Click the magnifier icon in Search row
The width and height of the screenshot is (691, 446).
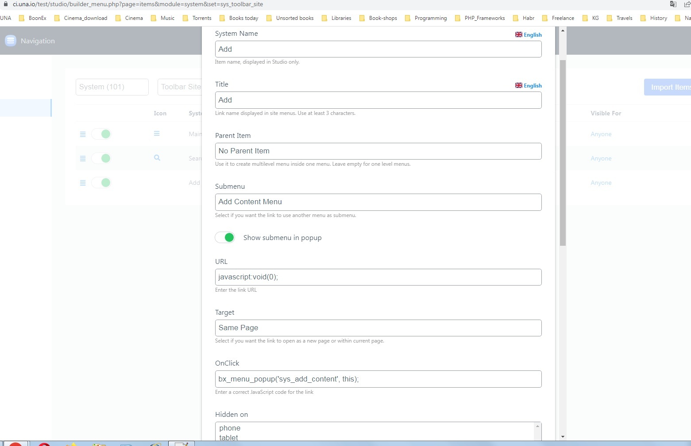coord(157,158)
